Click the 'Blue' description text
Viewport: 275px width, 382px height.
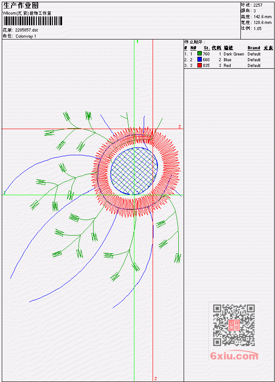pos(228,60)
